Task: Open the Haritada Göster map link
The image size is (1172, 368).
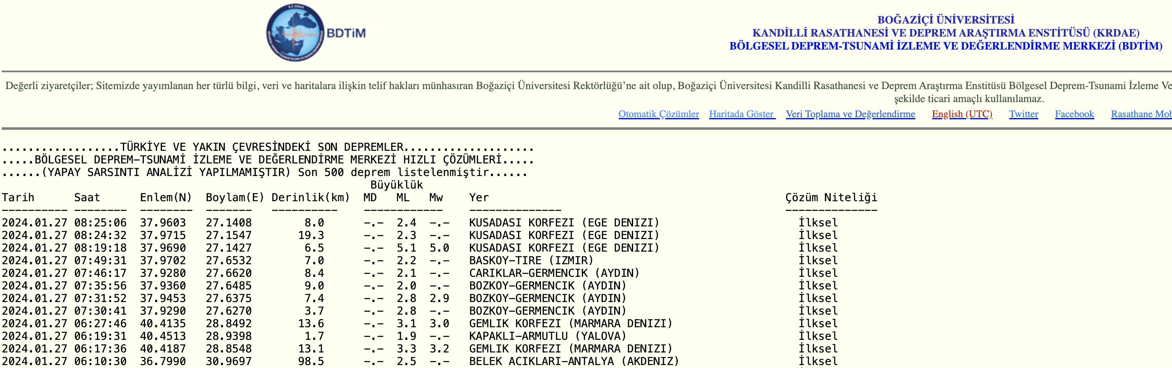Action: click(x=742, y=114)
